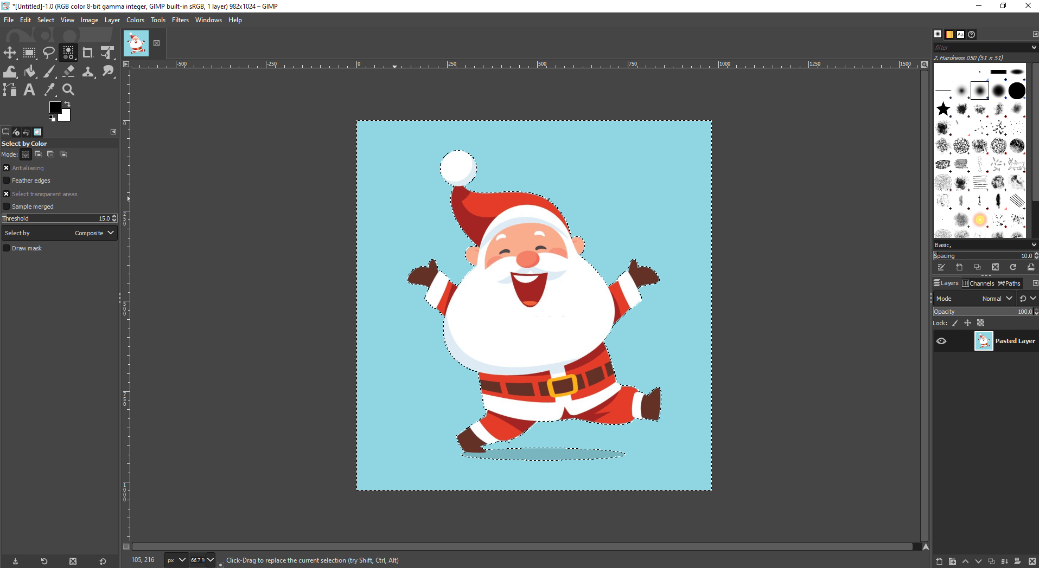Select the Warp Transform tool
1039x568 pixels.
click(10, 71)
